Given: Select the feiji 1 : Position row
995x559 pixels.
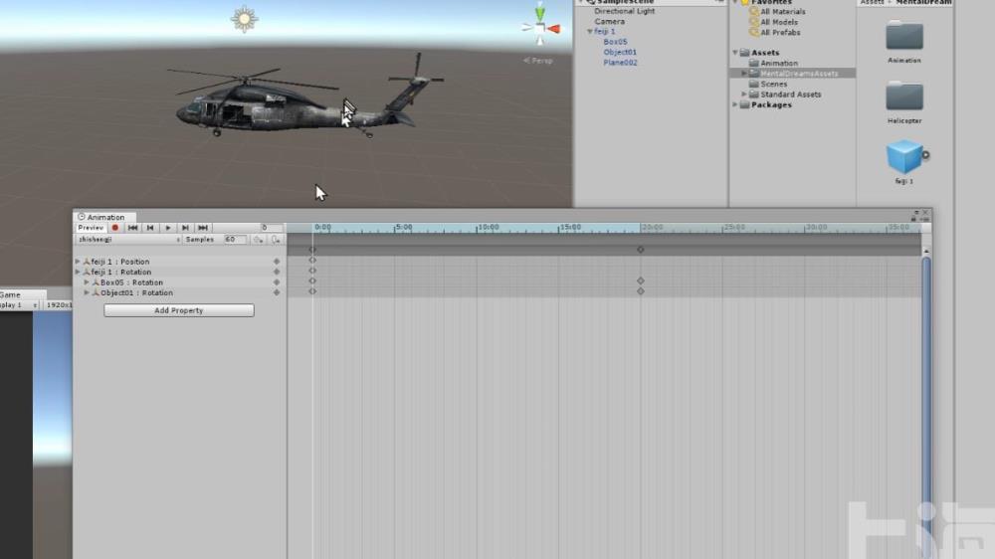Looking at the screenshot, I should (x=179, y=262).
